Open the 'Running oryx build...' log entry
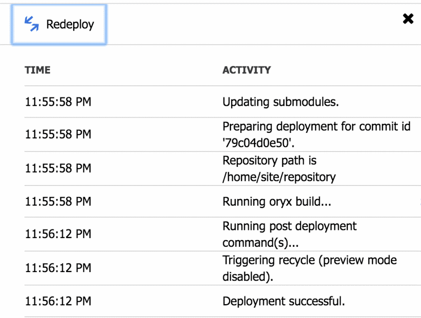 click(277, 201)
